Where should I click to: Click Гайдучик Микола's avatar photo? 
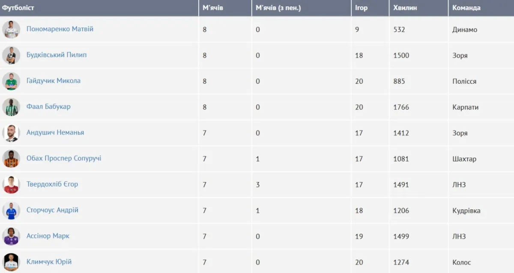(x=11, y=81)
